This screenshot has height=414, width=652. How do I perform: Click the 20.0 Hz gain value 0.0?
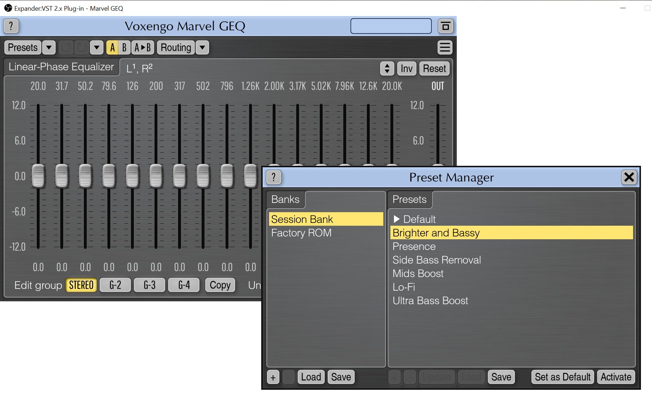[38, 267]
